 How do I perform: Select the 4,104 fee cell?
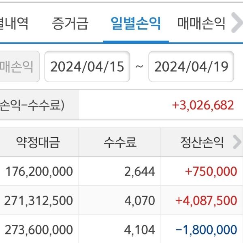[141, 230]
